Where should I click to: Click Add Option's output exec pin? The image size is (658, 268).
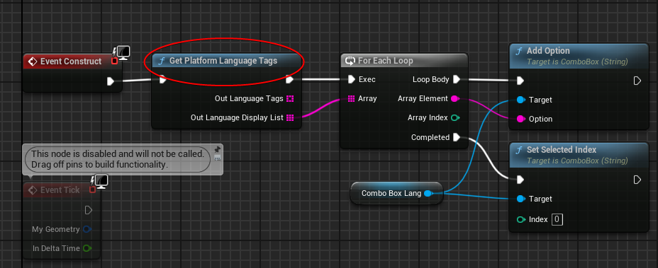637,81
